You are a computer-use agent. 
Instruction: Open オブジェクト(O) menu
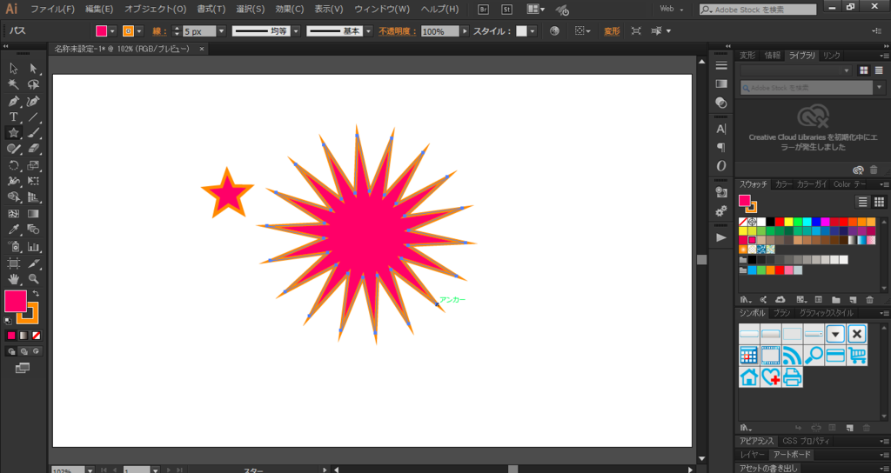(x=155, y=9)
